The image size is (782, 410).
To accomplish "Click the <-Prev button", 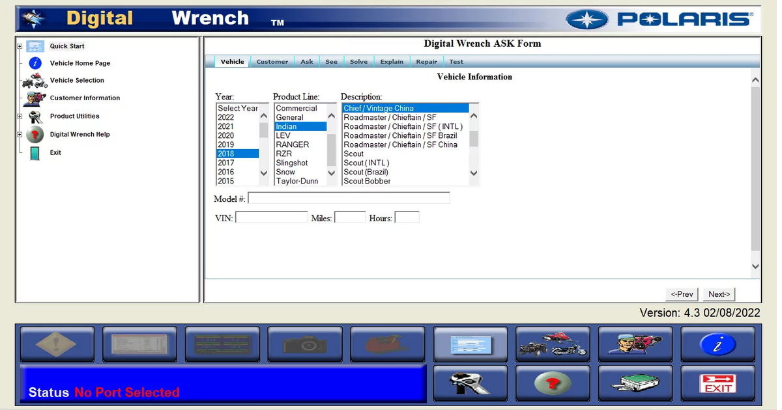I will tap(682, 294).
